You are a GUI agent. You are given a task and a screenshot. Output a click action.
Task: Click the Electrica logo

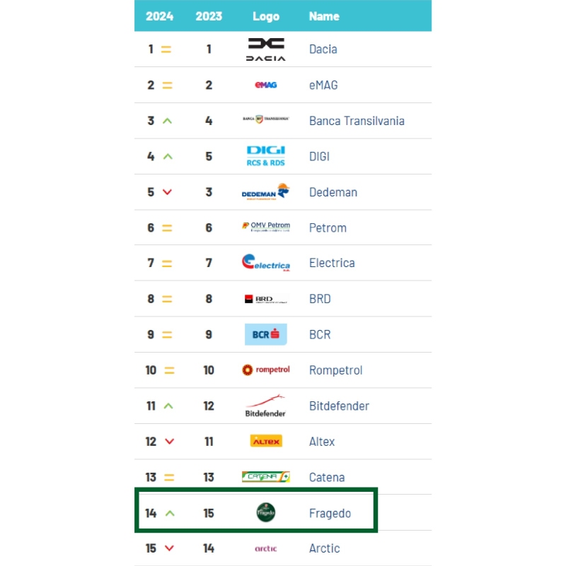[266, 263]
